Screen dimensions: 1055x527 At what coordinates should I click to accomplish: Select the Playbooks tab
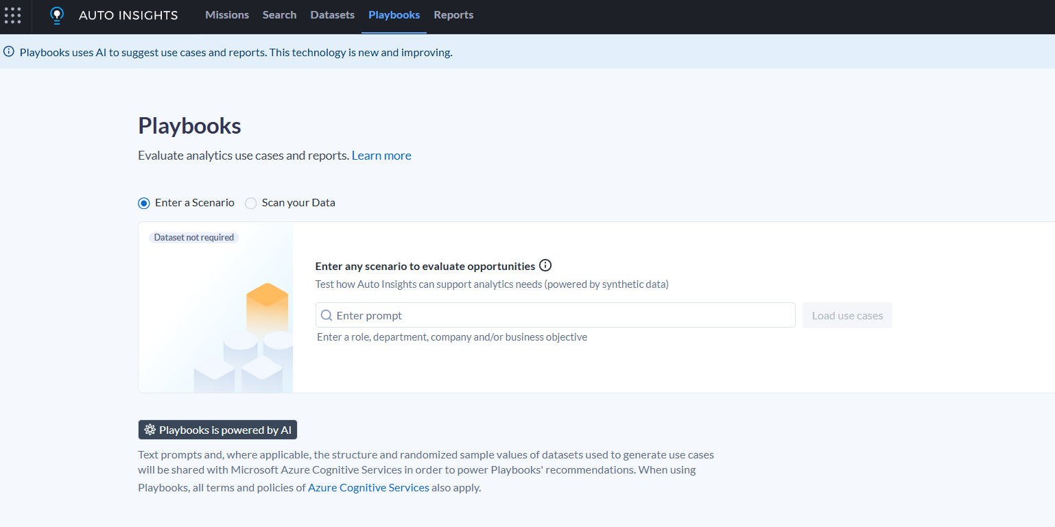[x=394, y=14]
